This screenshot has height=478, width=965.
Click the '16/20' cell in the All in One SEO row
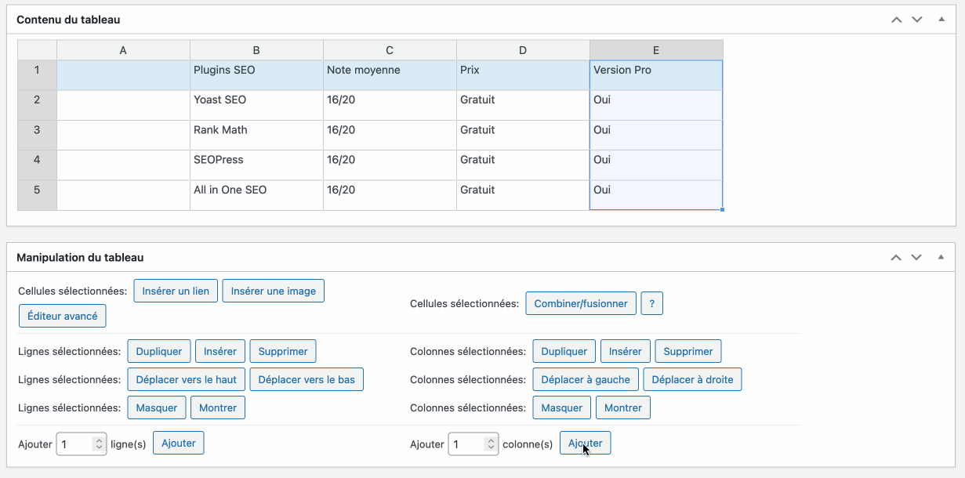[x=390, y=195]
